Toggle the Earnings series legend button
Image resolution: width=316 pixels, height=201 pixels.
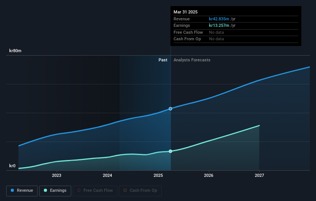coord(55,191)
